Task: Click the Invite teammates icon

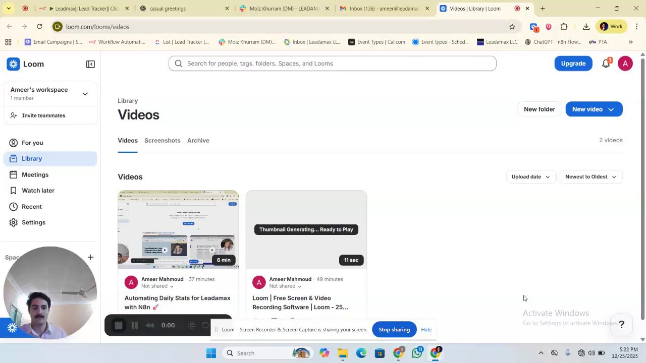Action: [14, 115]
